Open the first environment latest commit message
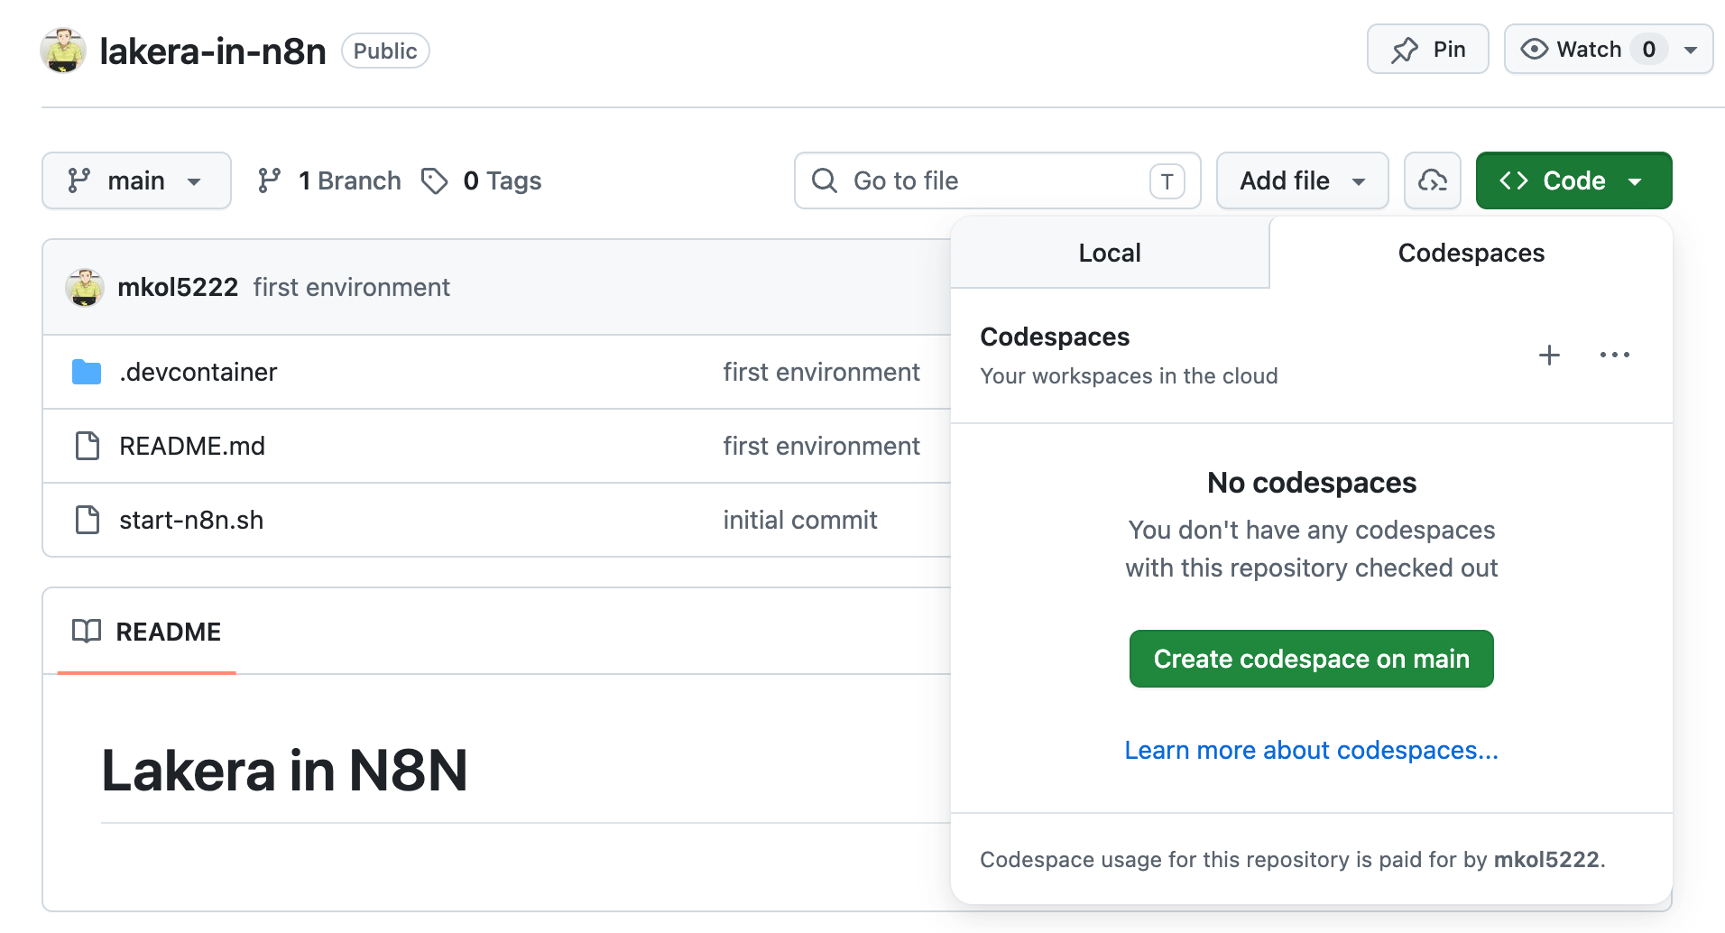1725x933 pixels. [x=351, y=287]
